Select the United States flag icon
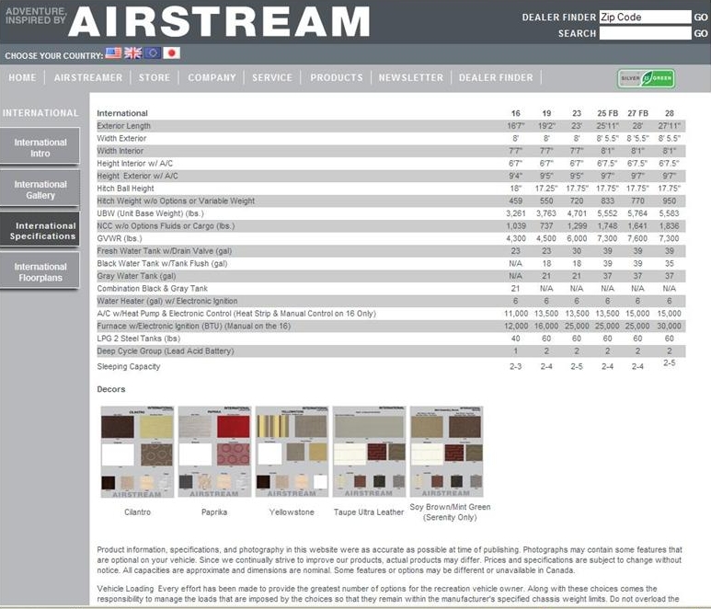711x609 pixels. [113, 53]
